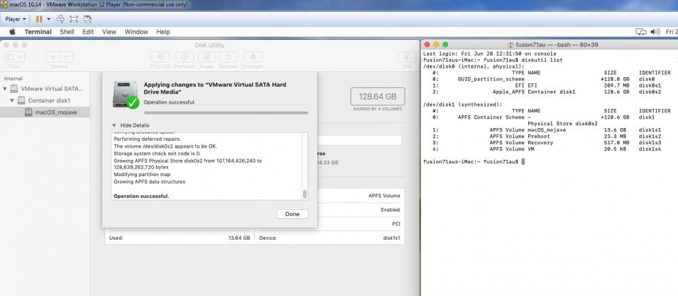This screenshot has height=296, width=678.
Task: Close the Terminal window with red button
Action: pos(427,45)
